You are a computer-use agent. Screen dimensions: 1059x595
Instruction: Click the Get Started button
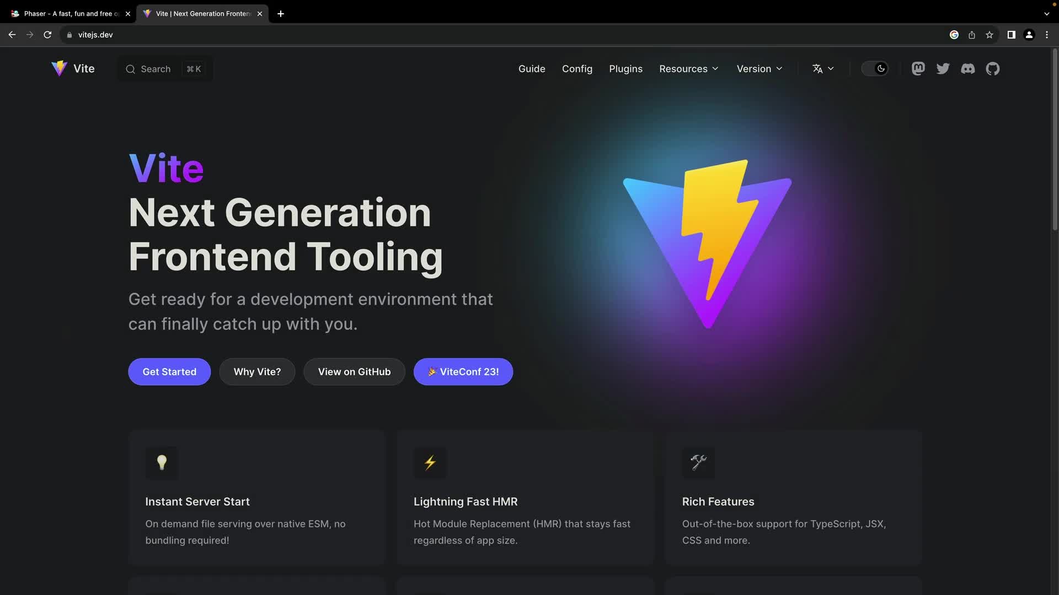[169, 372]
